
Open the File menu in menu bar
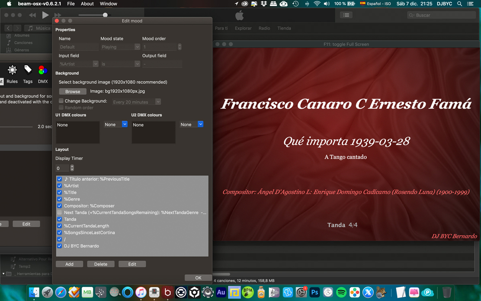(x=71, y=4)
